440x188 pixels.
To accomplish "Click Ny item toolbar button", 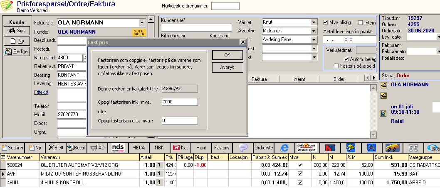I will [x=35, y=148].
